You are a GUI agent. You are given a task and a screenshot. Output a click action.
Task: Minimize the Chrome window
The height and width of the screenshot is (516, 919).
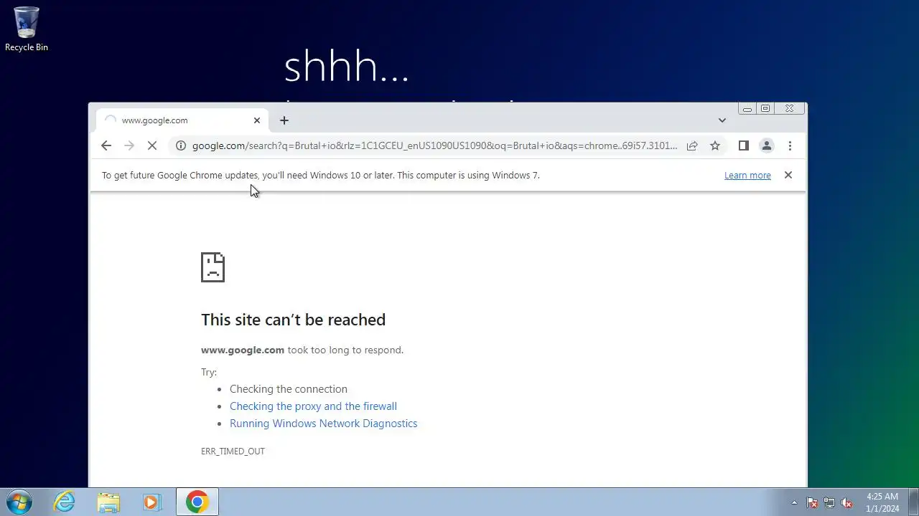747,109
